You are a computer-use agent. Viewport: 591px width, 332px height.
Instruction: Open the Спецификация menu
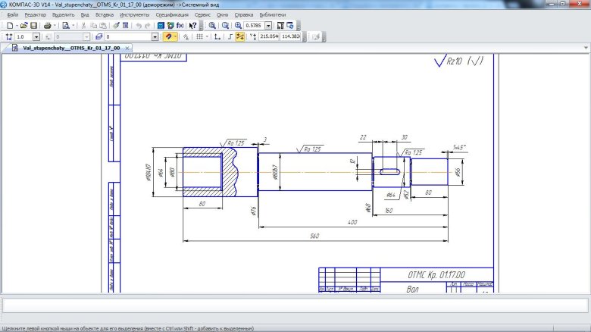click(x=172, y=14)
